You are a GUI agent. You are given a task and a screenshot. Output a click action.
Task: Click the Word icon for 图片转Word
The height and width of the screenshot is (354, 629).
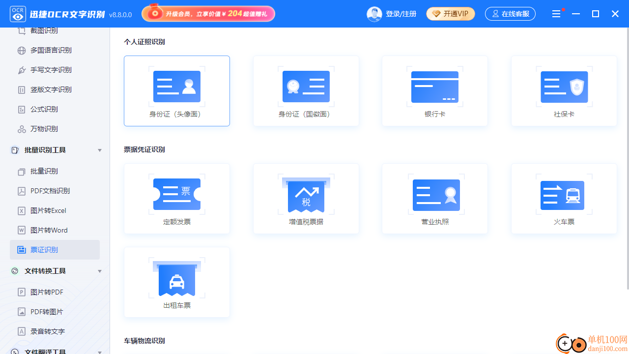click(22, 230)
